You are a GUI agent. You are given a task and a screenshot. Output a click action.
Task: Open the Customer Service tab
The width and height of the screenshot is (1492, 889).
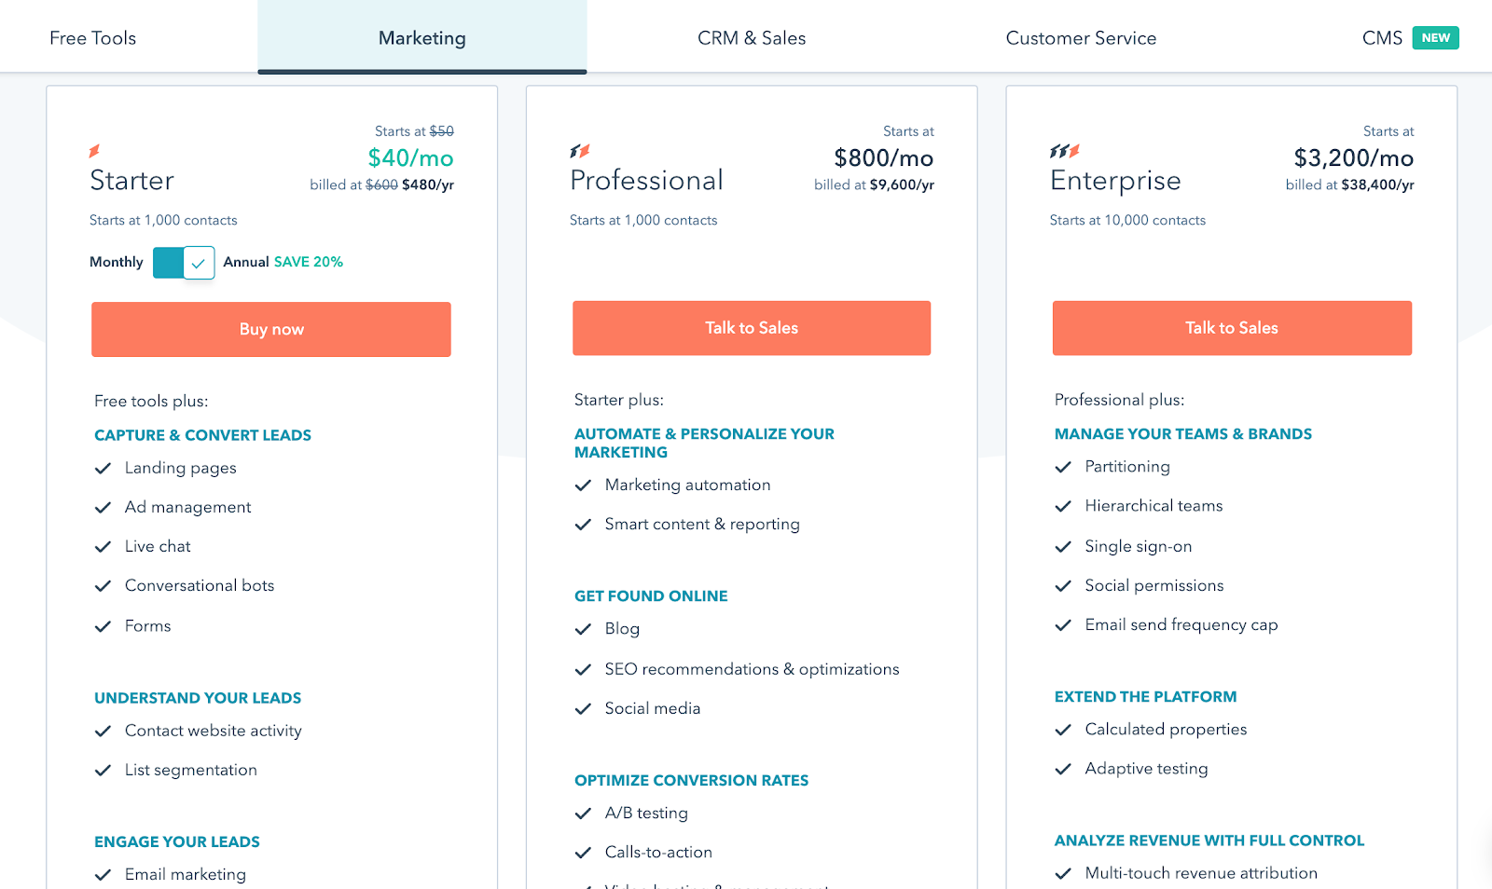pyautogui.click(x=1081, y=38)
